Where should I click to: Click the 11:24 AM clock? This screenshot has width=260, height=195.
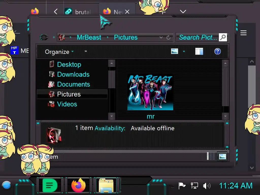(x=236, y=186)
